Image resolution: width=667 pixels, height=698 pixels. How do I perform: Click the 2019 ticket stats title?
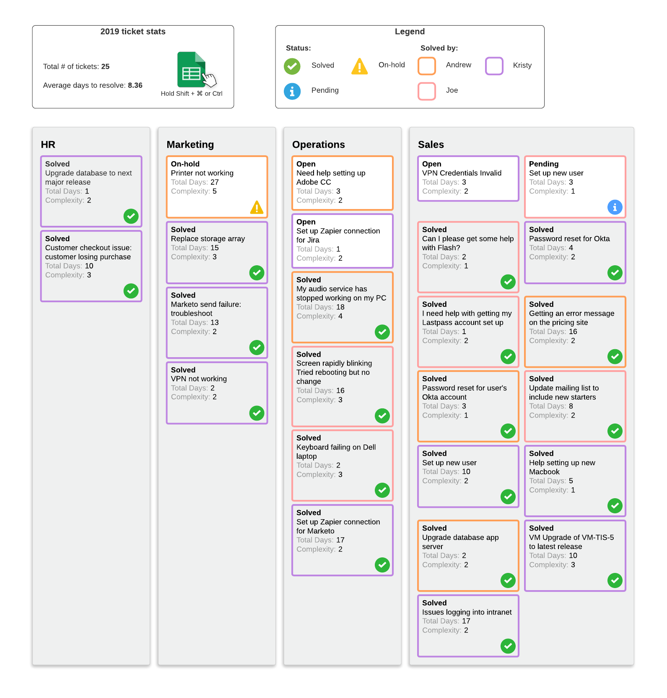tap(133, 31)
